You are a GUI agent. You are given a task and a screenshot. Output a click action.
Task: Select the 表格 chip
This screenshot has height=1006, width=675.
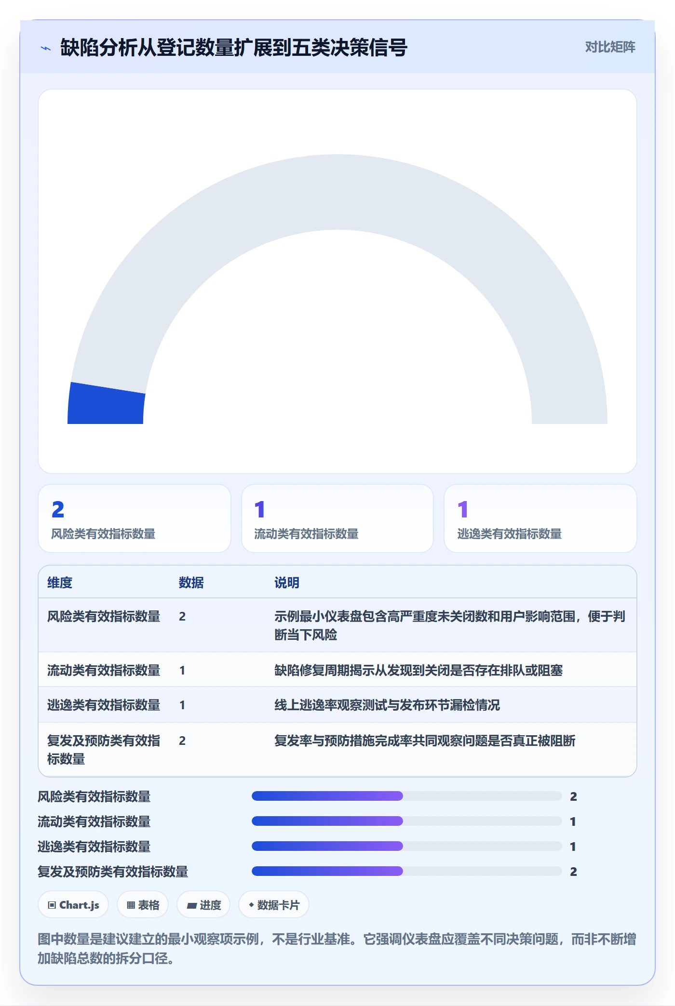click(143, 905)
